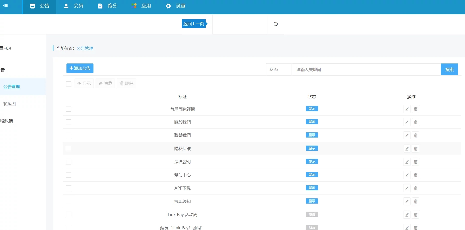The width and height of the screenshot is (465, 230).
Task: Open the 会员 top menu
Action: click(x=73, y=6)
